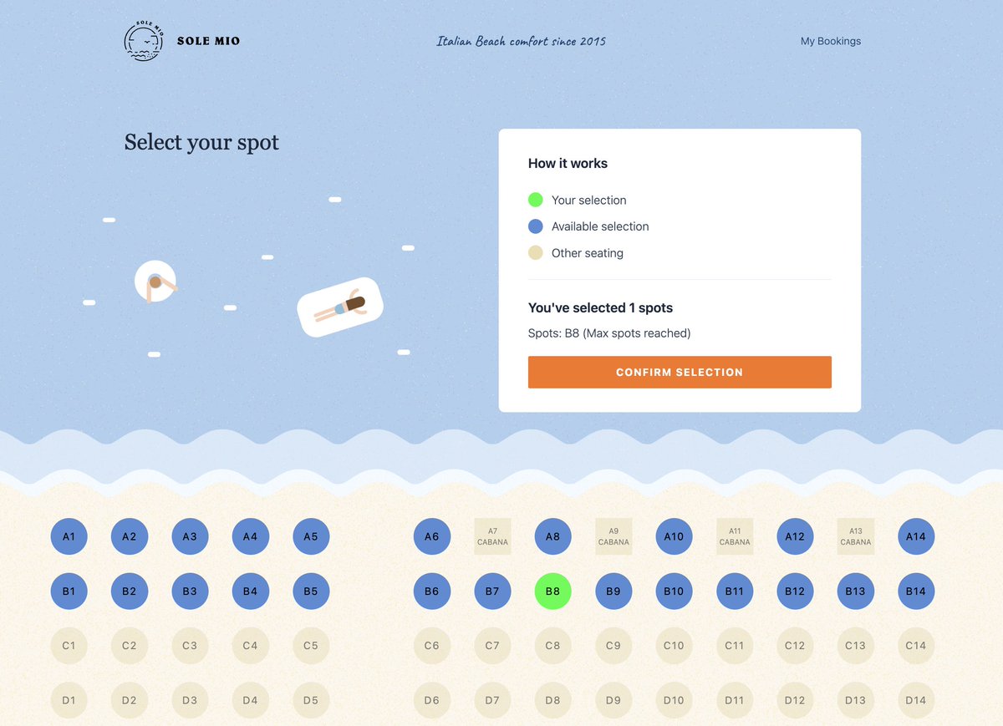The height and width of the screenshot is (726, 1003).
Task: Choose the A11 cabana
Action: click(735, 536)
